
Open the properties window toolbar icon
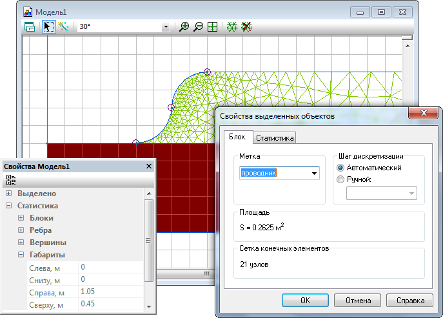(29, 27)
